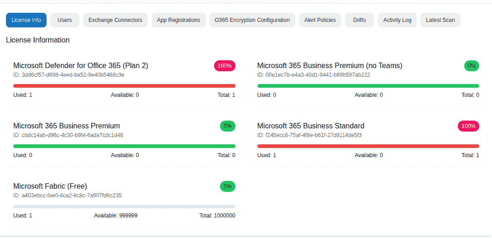
Task: Click 0% badge on cbdc14ab Business Premium card
Action: click(228, 126)
